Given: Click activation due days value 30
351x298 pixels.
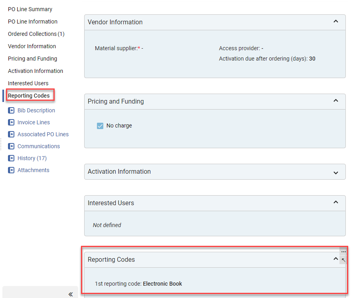Looking at the screenshot, I should click(312, 59).
